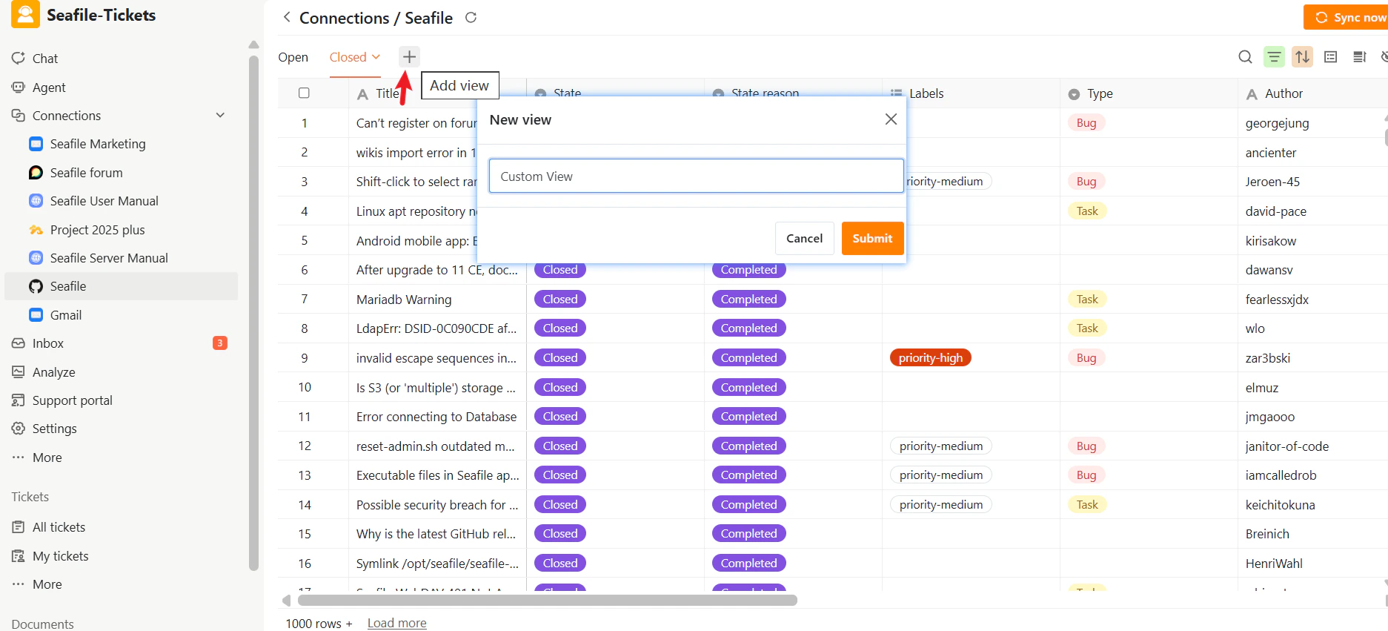Switch to the Open view tab

click(293, 57)
